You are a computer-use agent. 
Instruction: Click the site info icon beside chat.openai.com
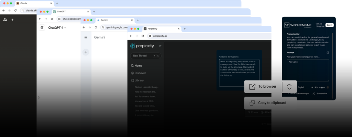[x=59, y=19]
